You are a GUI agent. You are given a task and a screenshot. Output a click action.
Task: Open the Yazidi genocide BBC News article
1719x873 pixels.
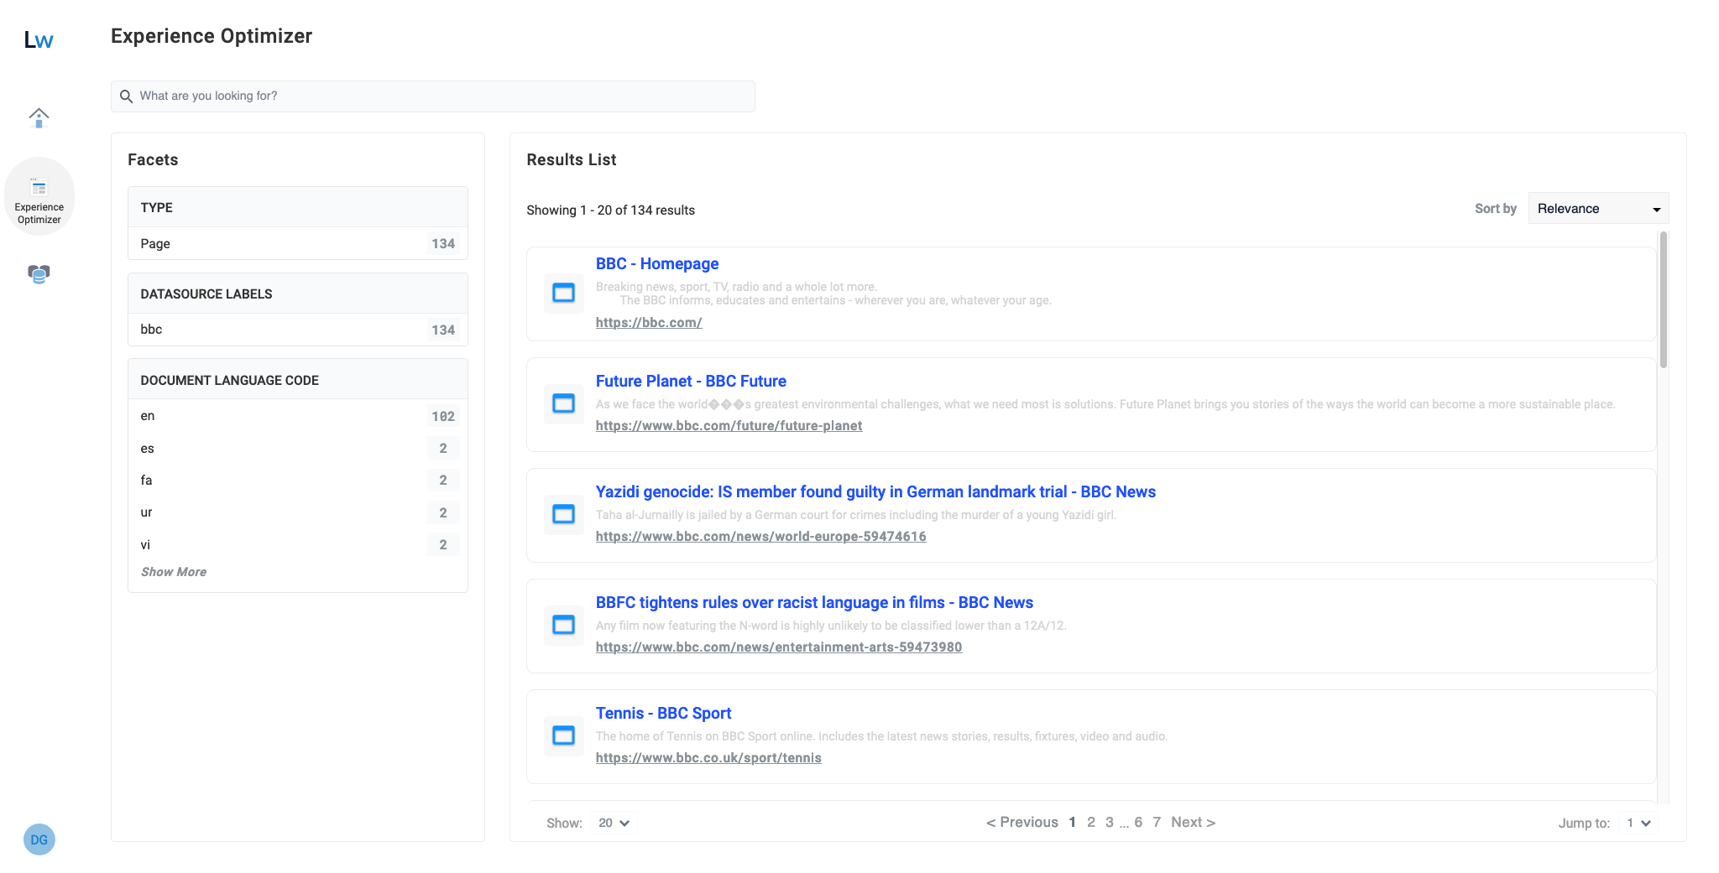pyautogui.click(x=875, y=491)
